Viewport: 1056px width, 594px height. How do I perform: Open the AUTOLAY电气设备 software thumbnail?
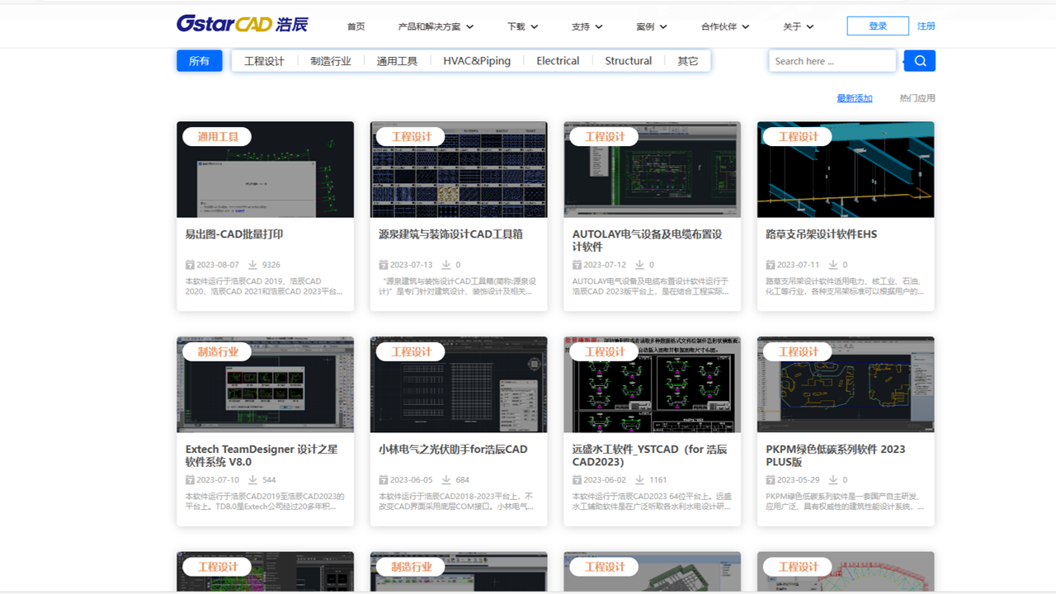point(652,169)
